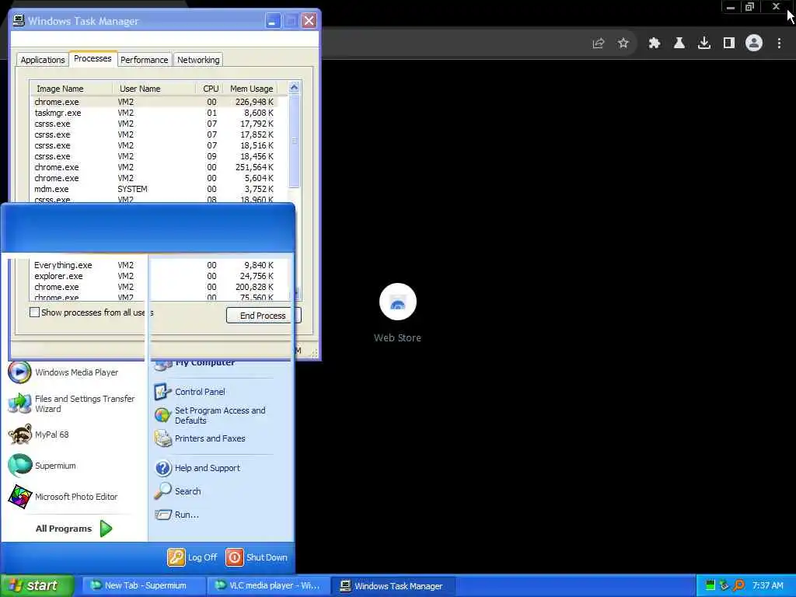The width and height of the screenshot is (796, 597).
Task: Open Printers and Faxes
Action: point(200,438)
